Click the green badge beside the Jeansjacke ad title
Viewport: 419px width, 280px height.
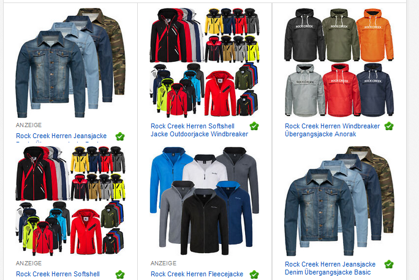click(x=120, y=136)
